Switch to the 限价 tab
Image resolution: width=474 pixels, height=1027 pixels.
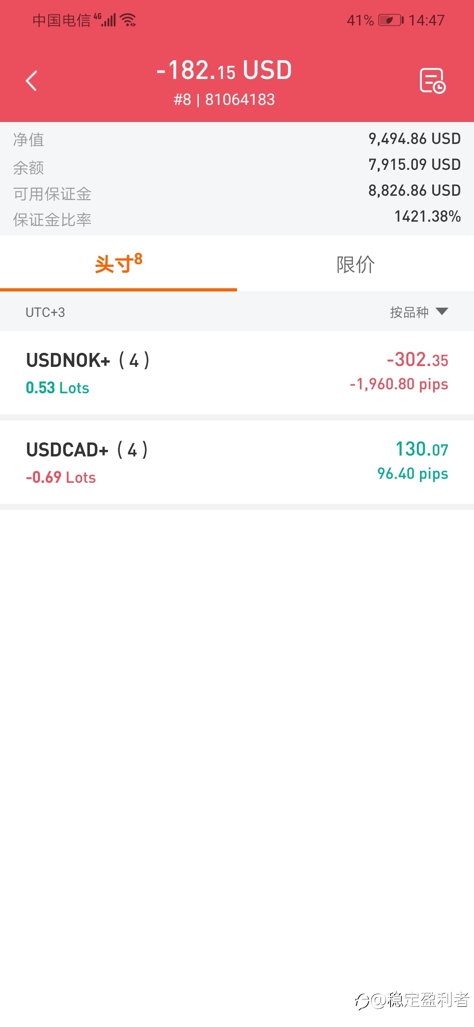[x=355, y=265]
